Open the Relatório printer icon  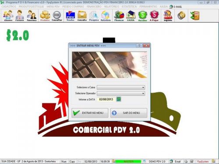pyautogui.click(x=106, y=16)
